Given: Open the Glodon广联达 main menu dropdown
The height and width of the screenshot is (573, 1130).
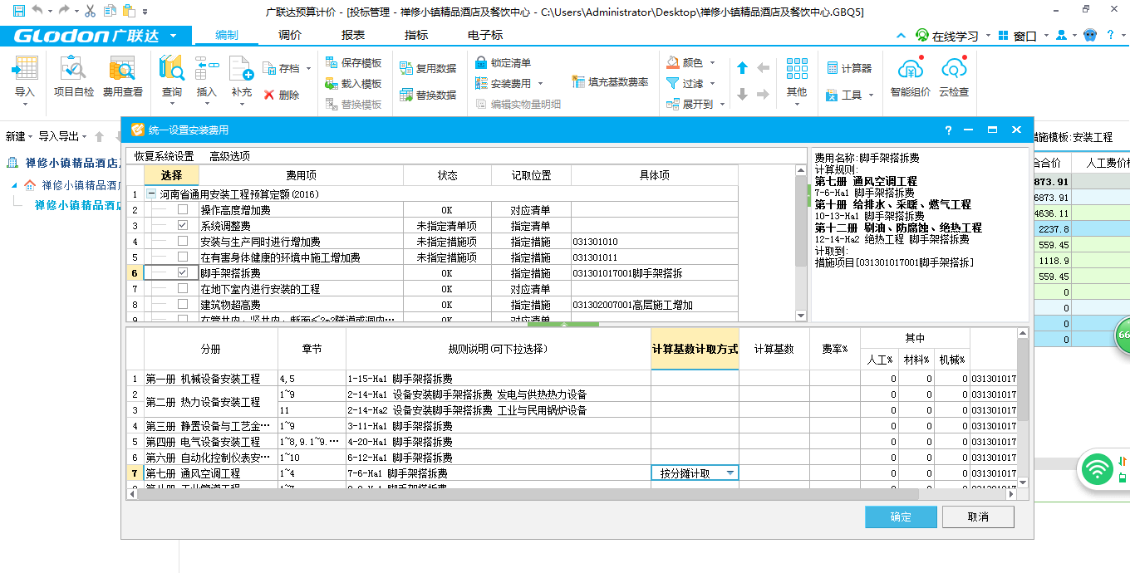Looking at the screenshot, I should click(173, 36).
